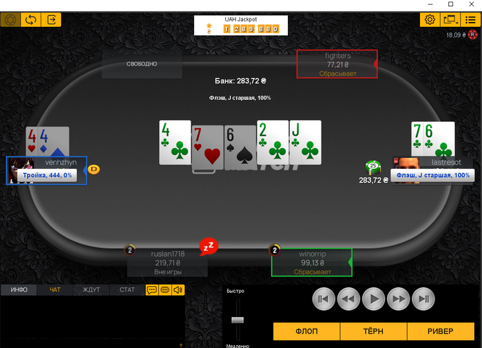The image size is (482, 348).
Task: Switch to the ИНФО tab
Action: coord(19,290)
